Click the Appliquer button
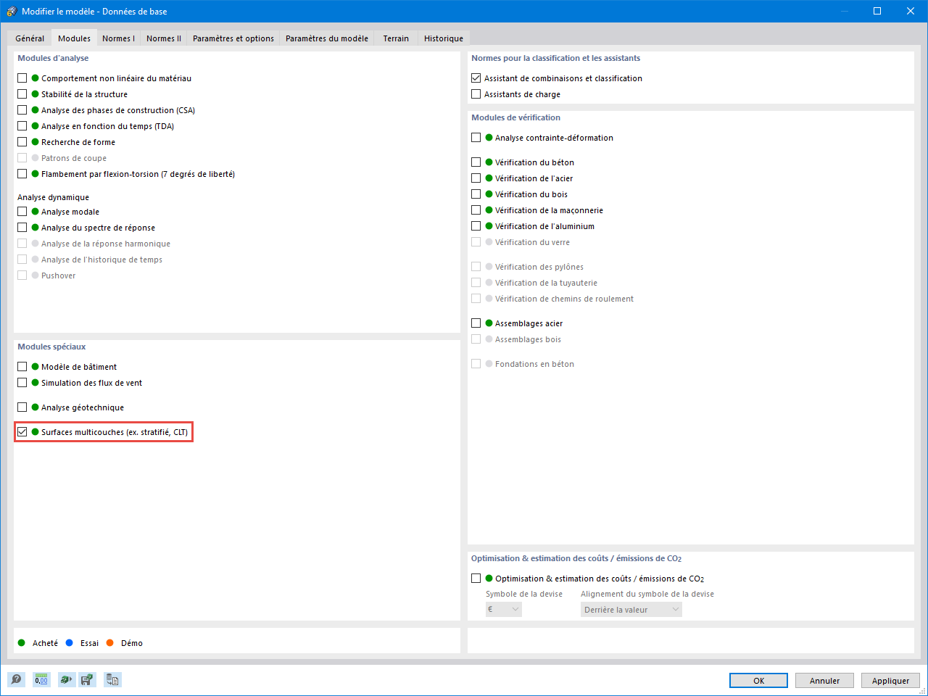 click(890, 681)
